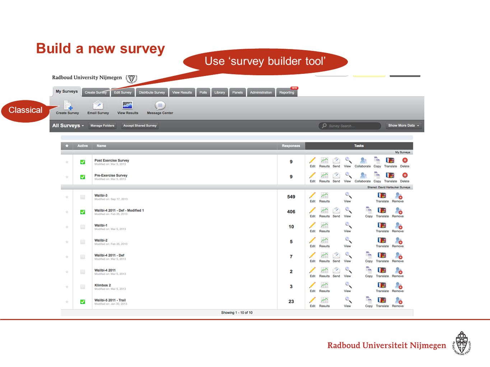Open the Klimbos 2 survey link
The height and width of the screenshot is (367, 490).
click(103, 285)
